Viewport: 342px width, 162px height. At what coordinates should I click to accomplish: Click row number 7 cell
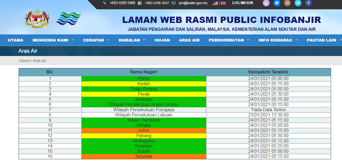pos(50,110)
